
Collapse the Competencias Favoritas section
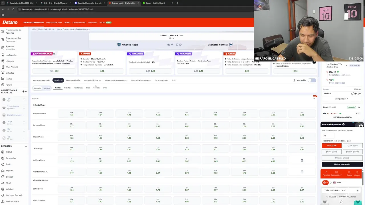click(26, 91)
